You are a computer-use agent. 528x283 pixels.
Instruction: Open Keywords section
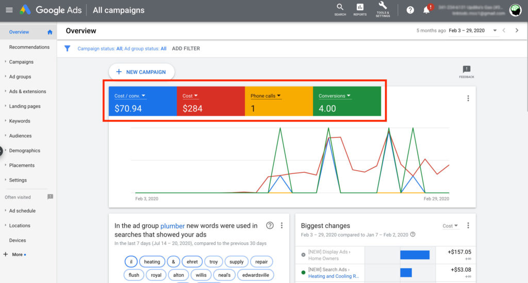pyautogui.click(x=20, y=121)
